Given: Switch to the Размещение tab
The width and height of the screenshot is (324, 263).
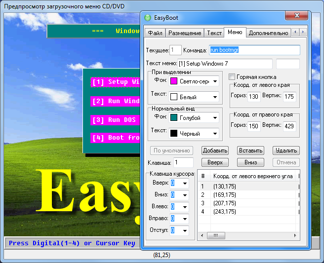Looking at the screenshot, I should coord(185,33).
